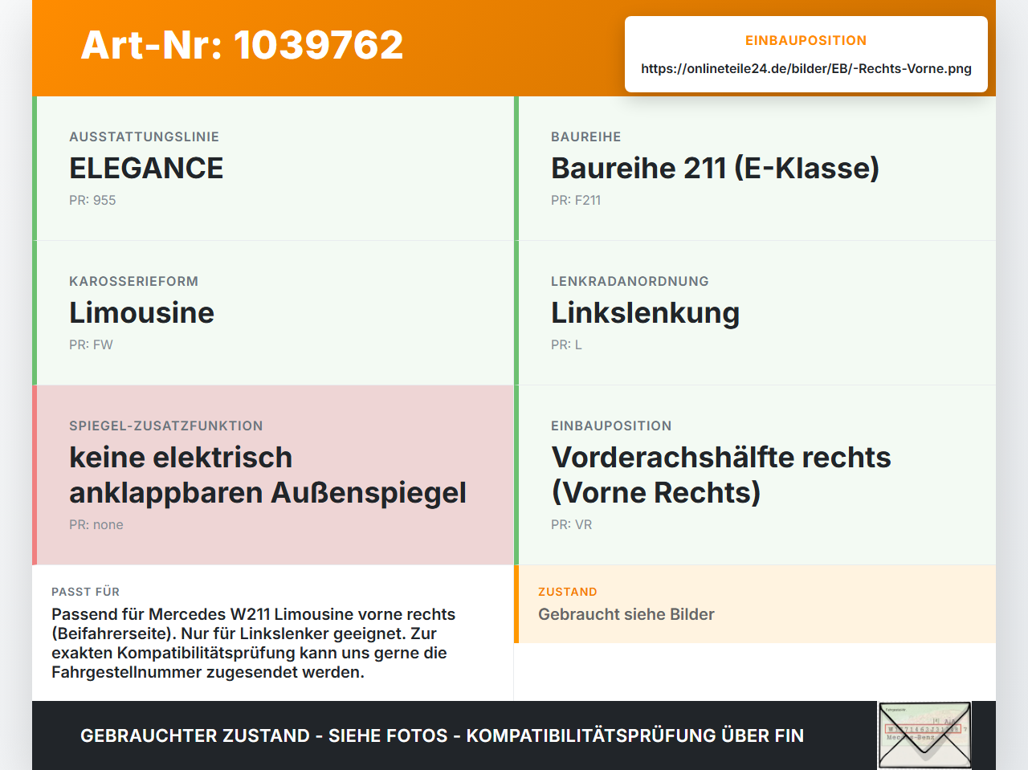Select the Art-Nr: 1039762 heading
The image size is (1028, 770).
point(242,45)
